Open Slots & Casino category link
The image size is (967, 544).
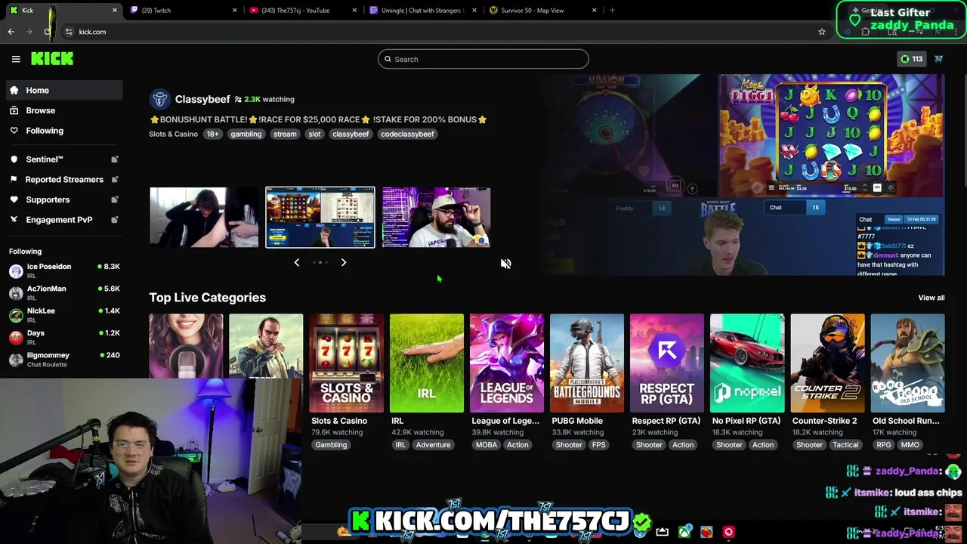(173, 134)
